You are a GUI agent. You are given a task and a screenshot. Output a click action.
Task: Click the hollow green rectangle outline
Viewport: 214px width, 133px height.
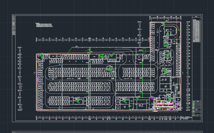[x=144, y=51]
